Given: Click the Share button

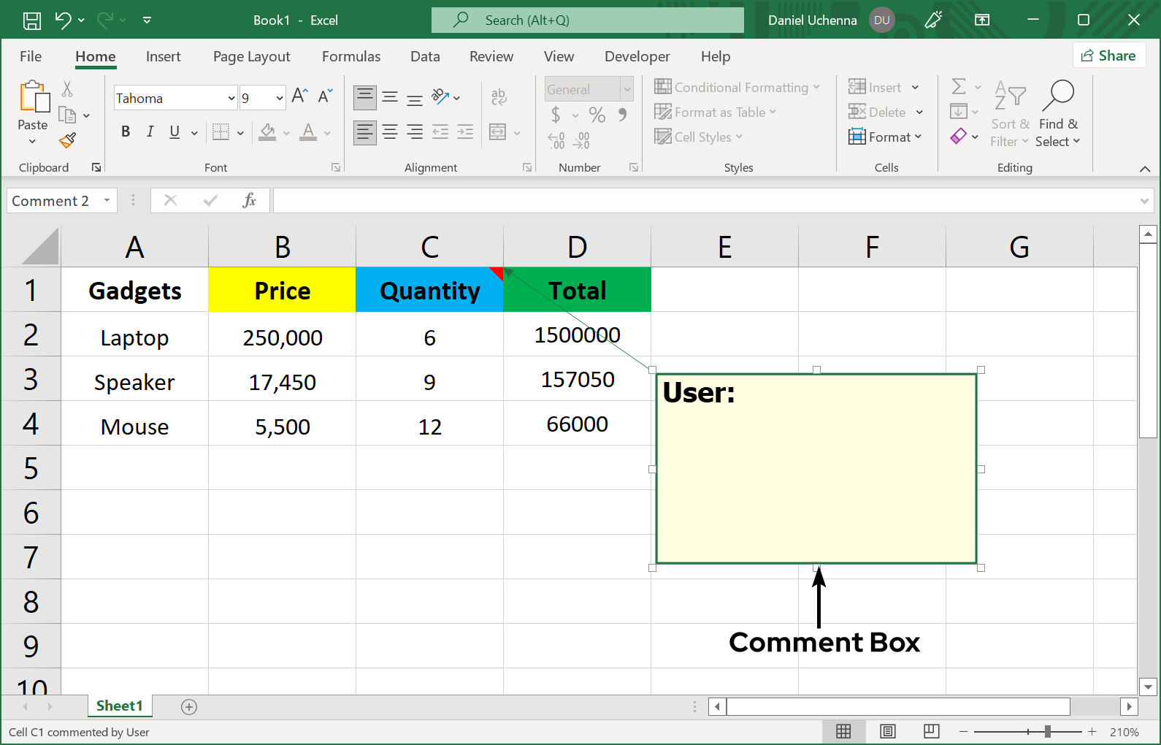Looking at the screenshot, I should pos(1108,56).
